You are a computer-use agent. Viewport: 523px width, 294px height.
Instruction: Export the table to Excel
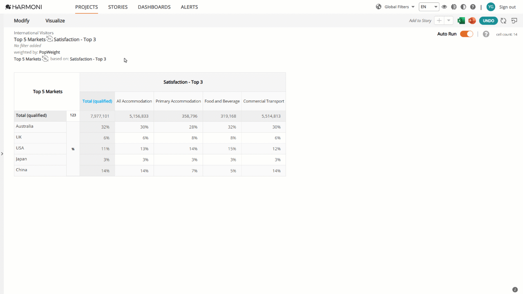pyautogui.click(x=461, y=21)
